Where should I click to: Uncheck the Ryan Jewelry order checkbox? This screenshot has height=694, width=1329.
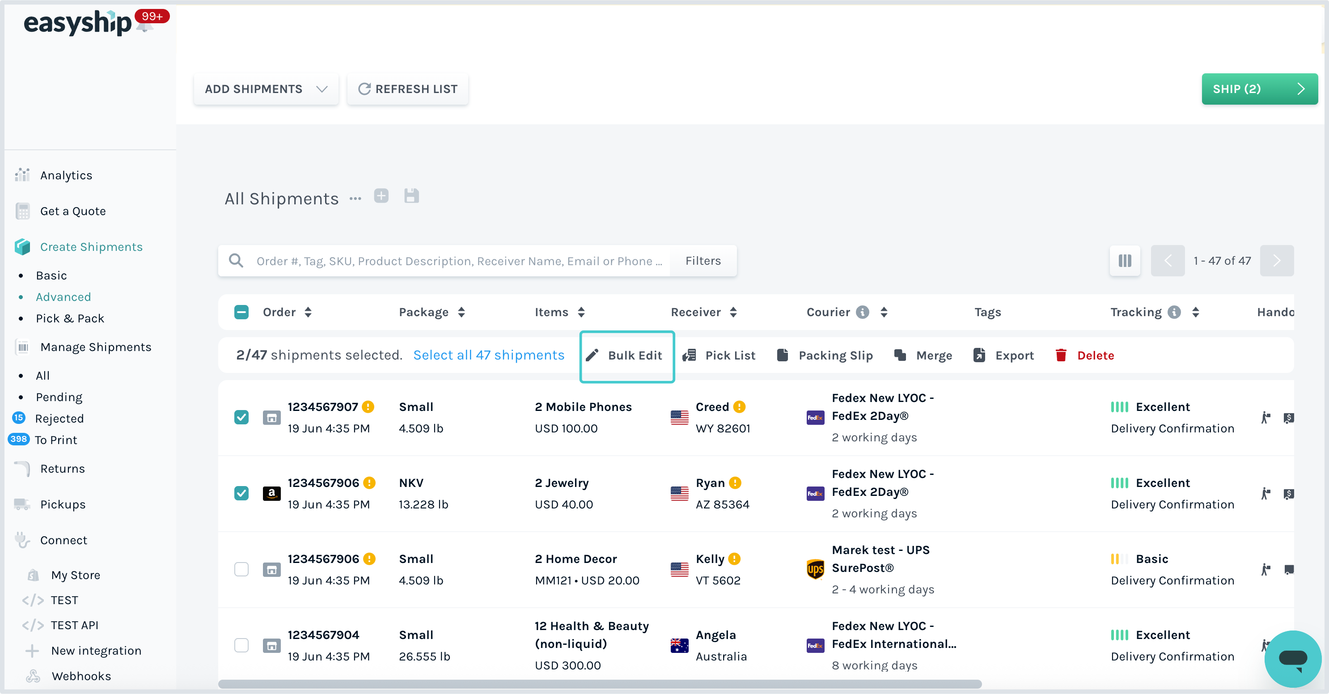pyautogui.click(x=241, y=494)
